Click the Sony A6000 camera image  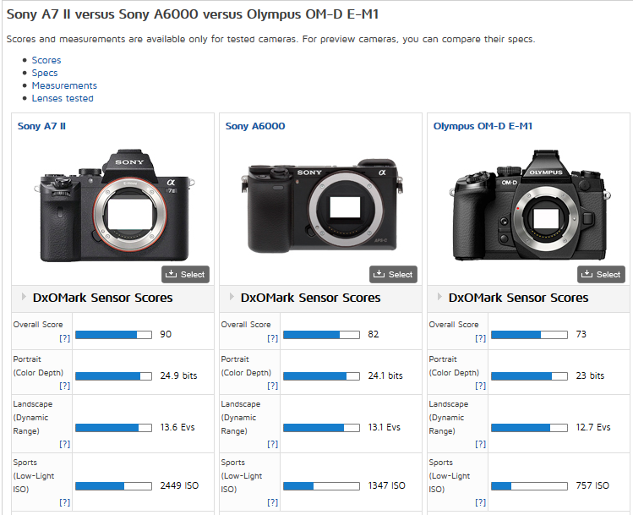pos(319,205)
